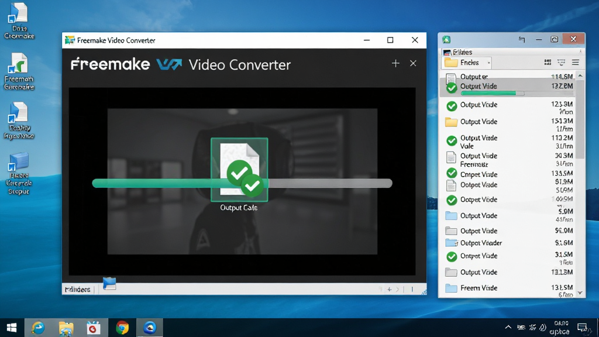Open the gray folder on the 90.0M row
The height and width of the screenshot is (337, 599).
click(x=451, y=231)
